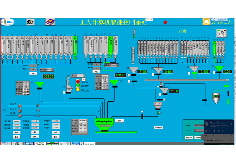Click the traffic light signal indicator
Screen dimensions: 236x163
tap(78, 84)
